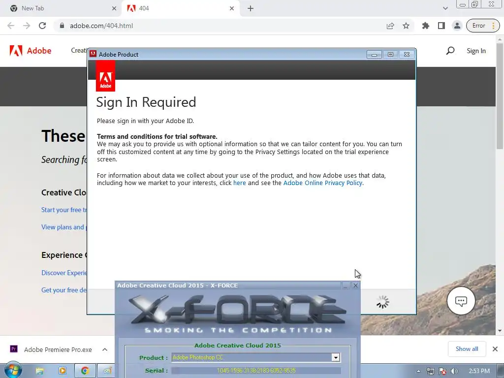Viewport: 504px width, 378px height.
Task: Close the New Tab tab
Action: click(x=114, y=9)
